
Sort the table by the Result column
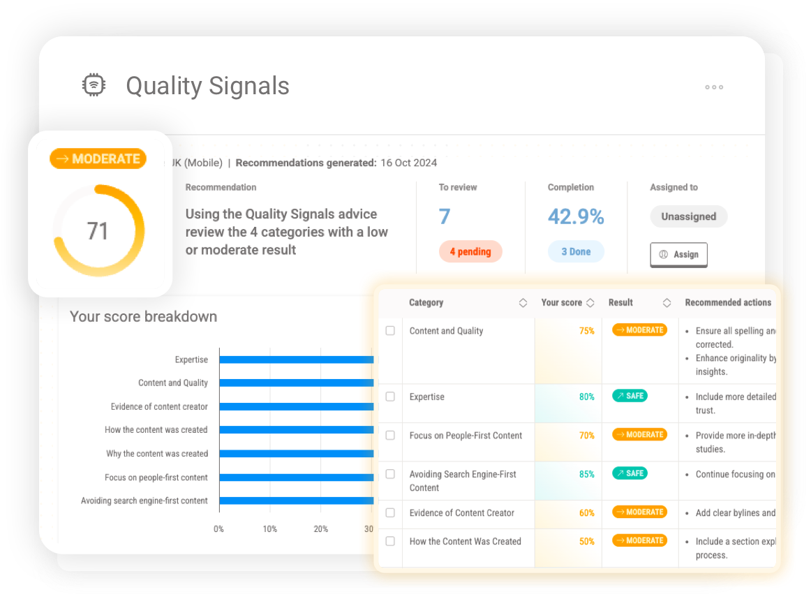[x=667, y=302]
